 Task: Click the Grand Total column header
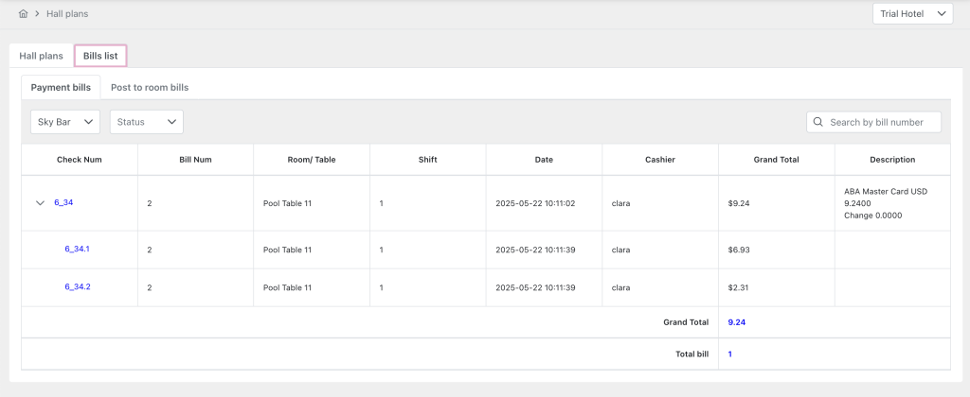tap(776, 160)
